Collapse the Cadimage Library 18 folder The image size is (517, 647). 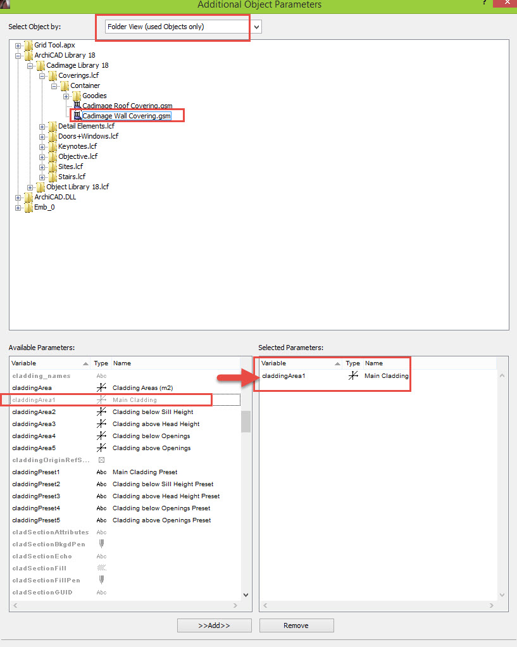pyautogui.click(x=30, y=66)
